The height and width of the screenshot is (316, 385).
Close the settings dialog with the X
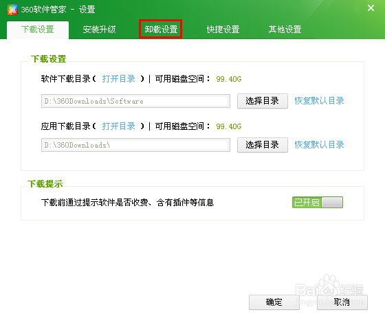(x=371, y=8)
